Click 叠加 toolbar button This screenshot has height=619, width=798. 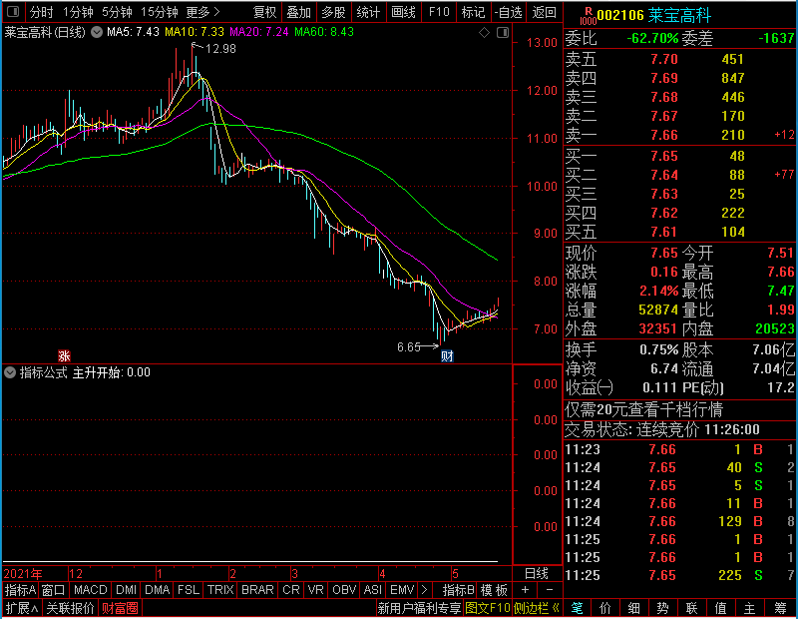point(298,12)
